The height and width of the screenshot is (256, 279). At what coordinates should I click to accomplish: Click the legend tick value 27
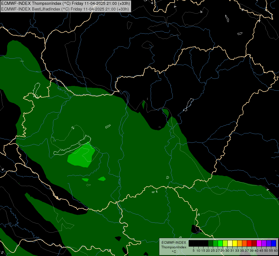pyautogui.click(x=218, y=251)
